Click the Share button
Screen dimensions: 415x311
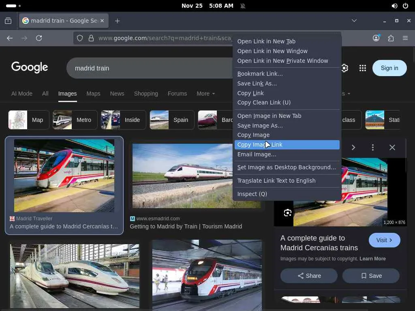pyautogui.click(x=309, y=276)
